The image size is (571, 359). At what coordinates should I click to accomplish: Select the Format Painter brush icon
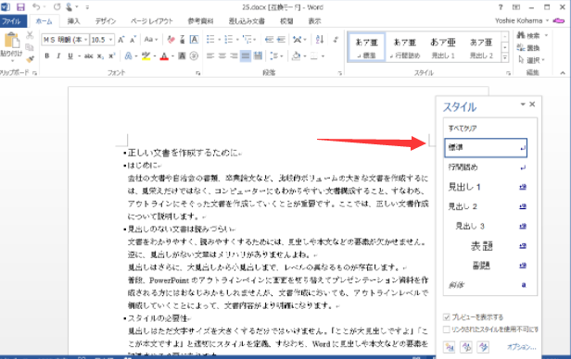click(30, 58)
